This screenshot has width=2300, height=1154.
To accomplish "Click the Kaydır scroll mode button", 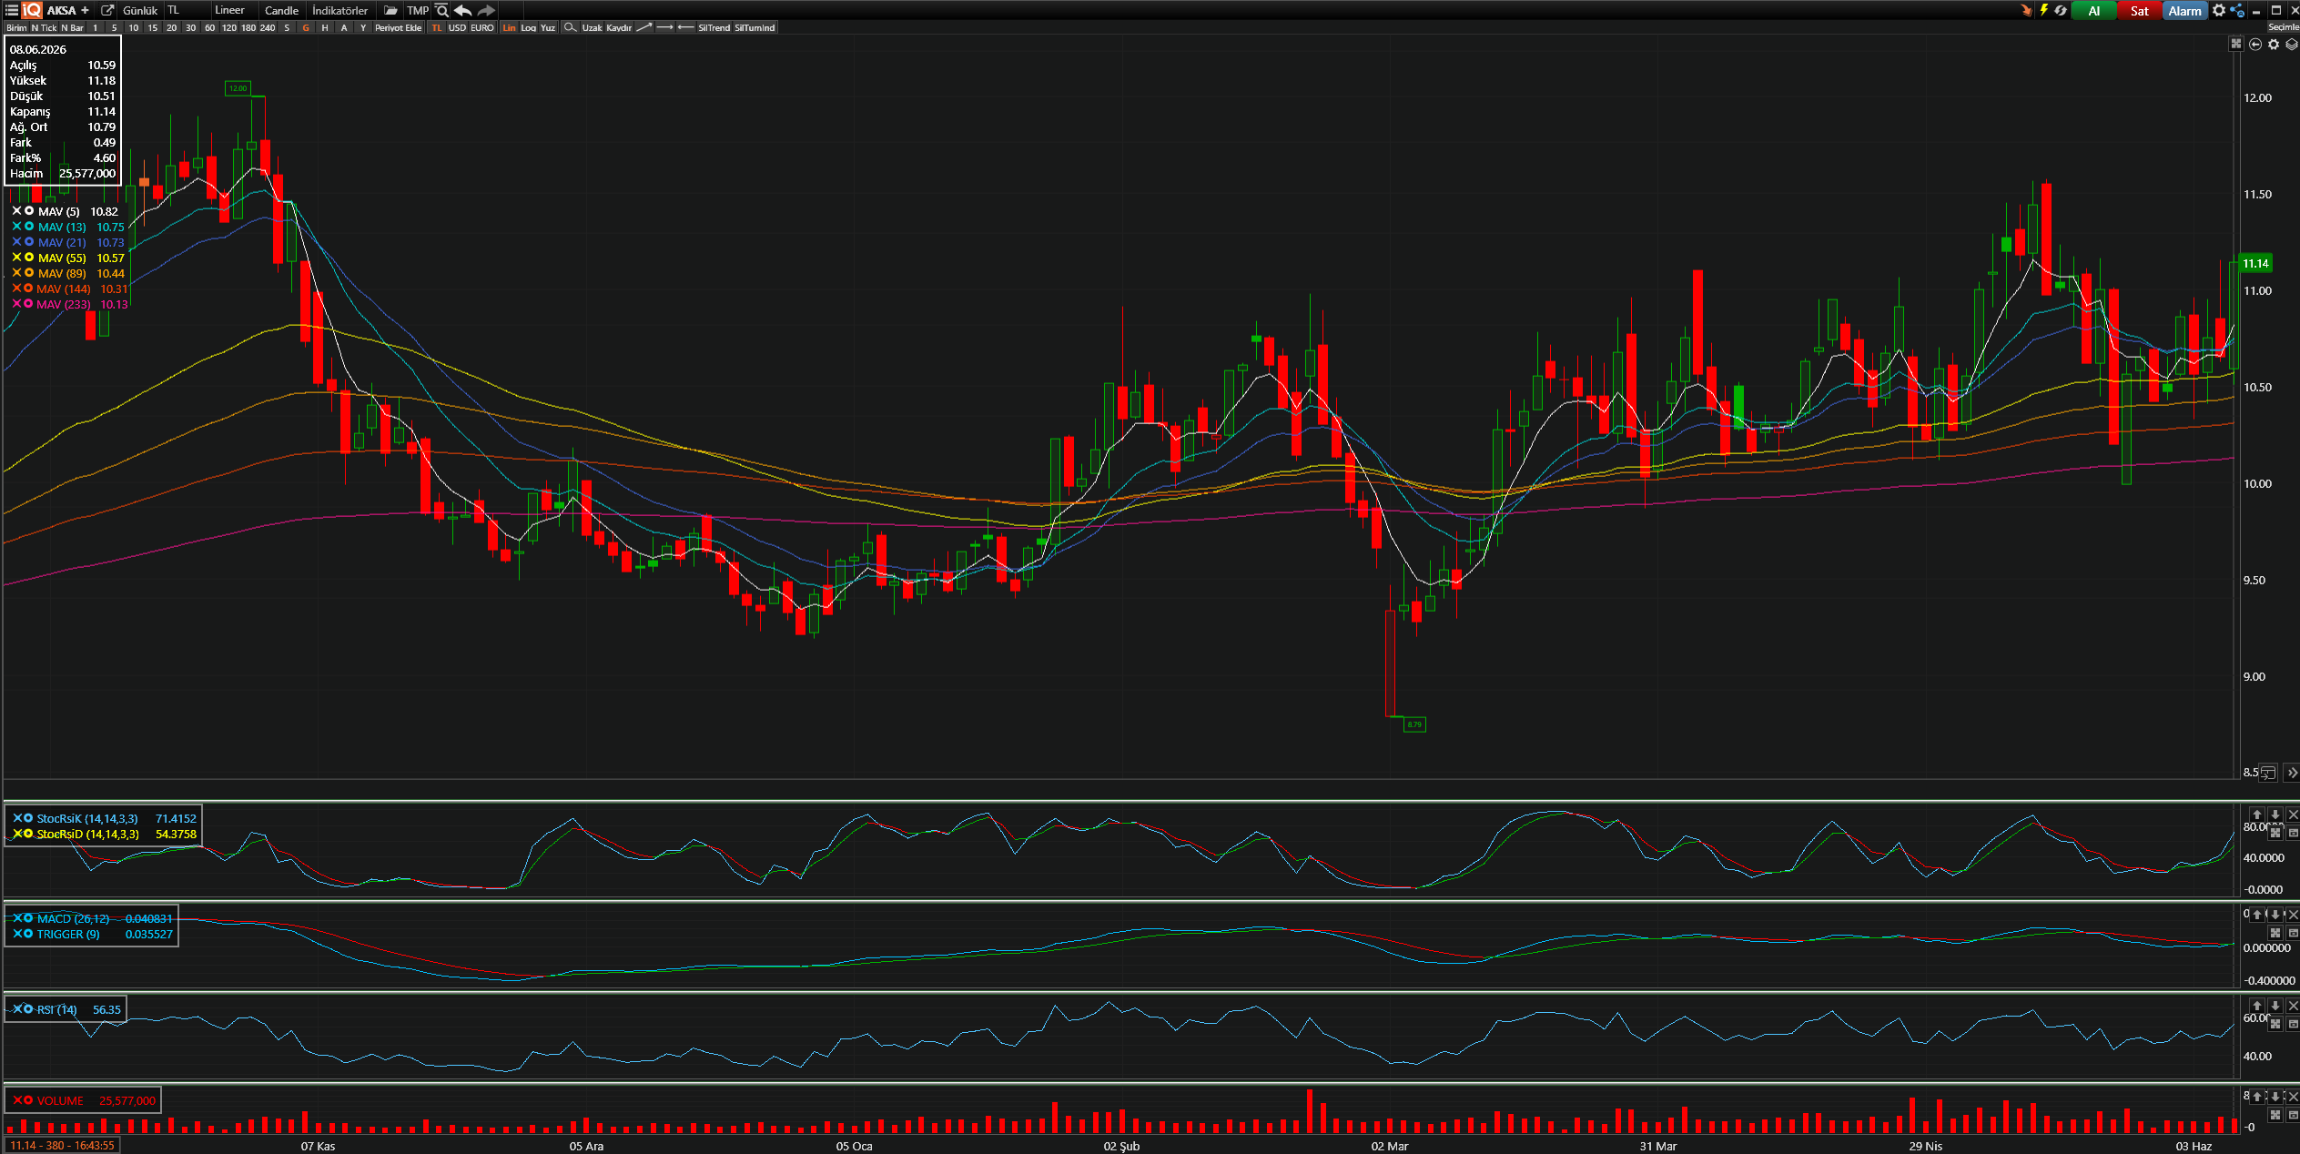I will click(619, 27).
